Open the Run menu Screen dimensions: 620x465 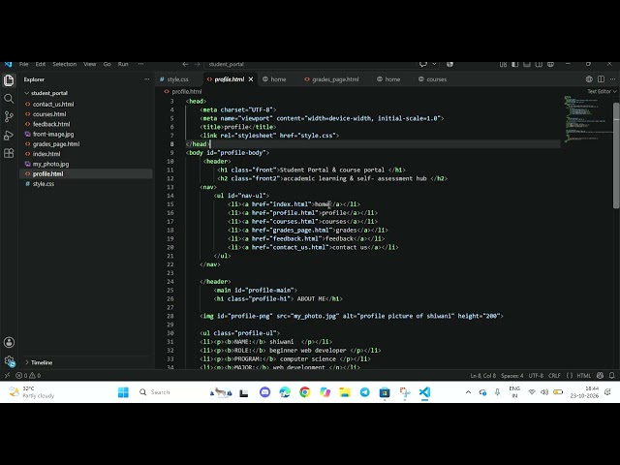pyautogui.click(x=123, y=64)
